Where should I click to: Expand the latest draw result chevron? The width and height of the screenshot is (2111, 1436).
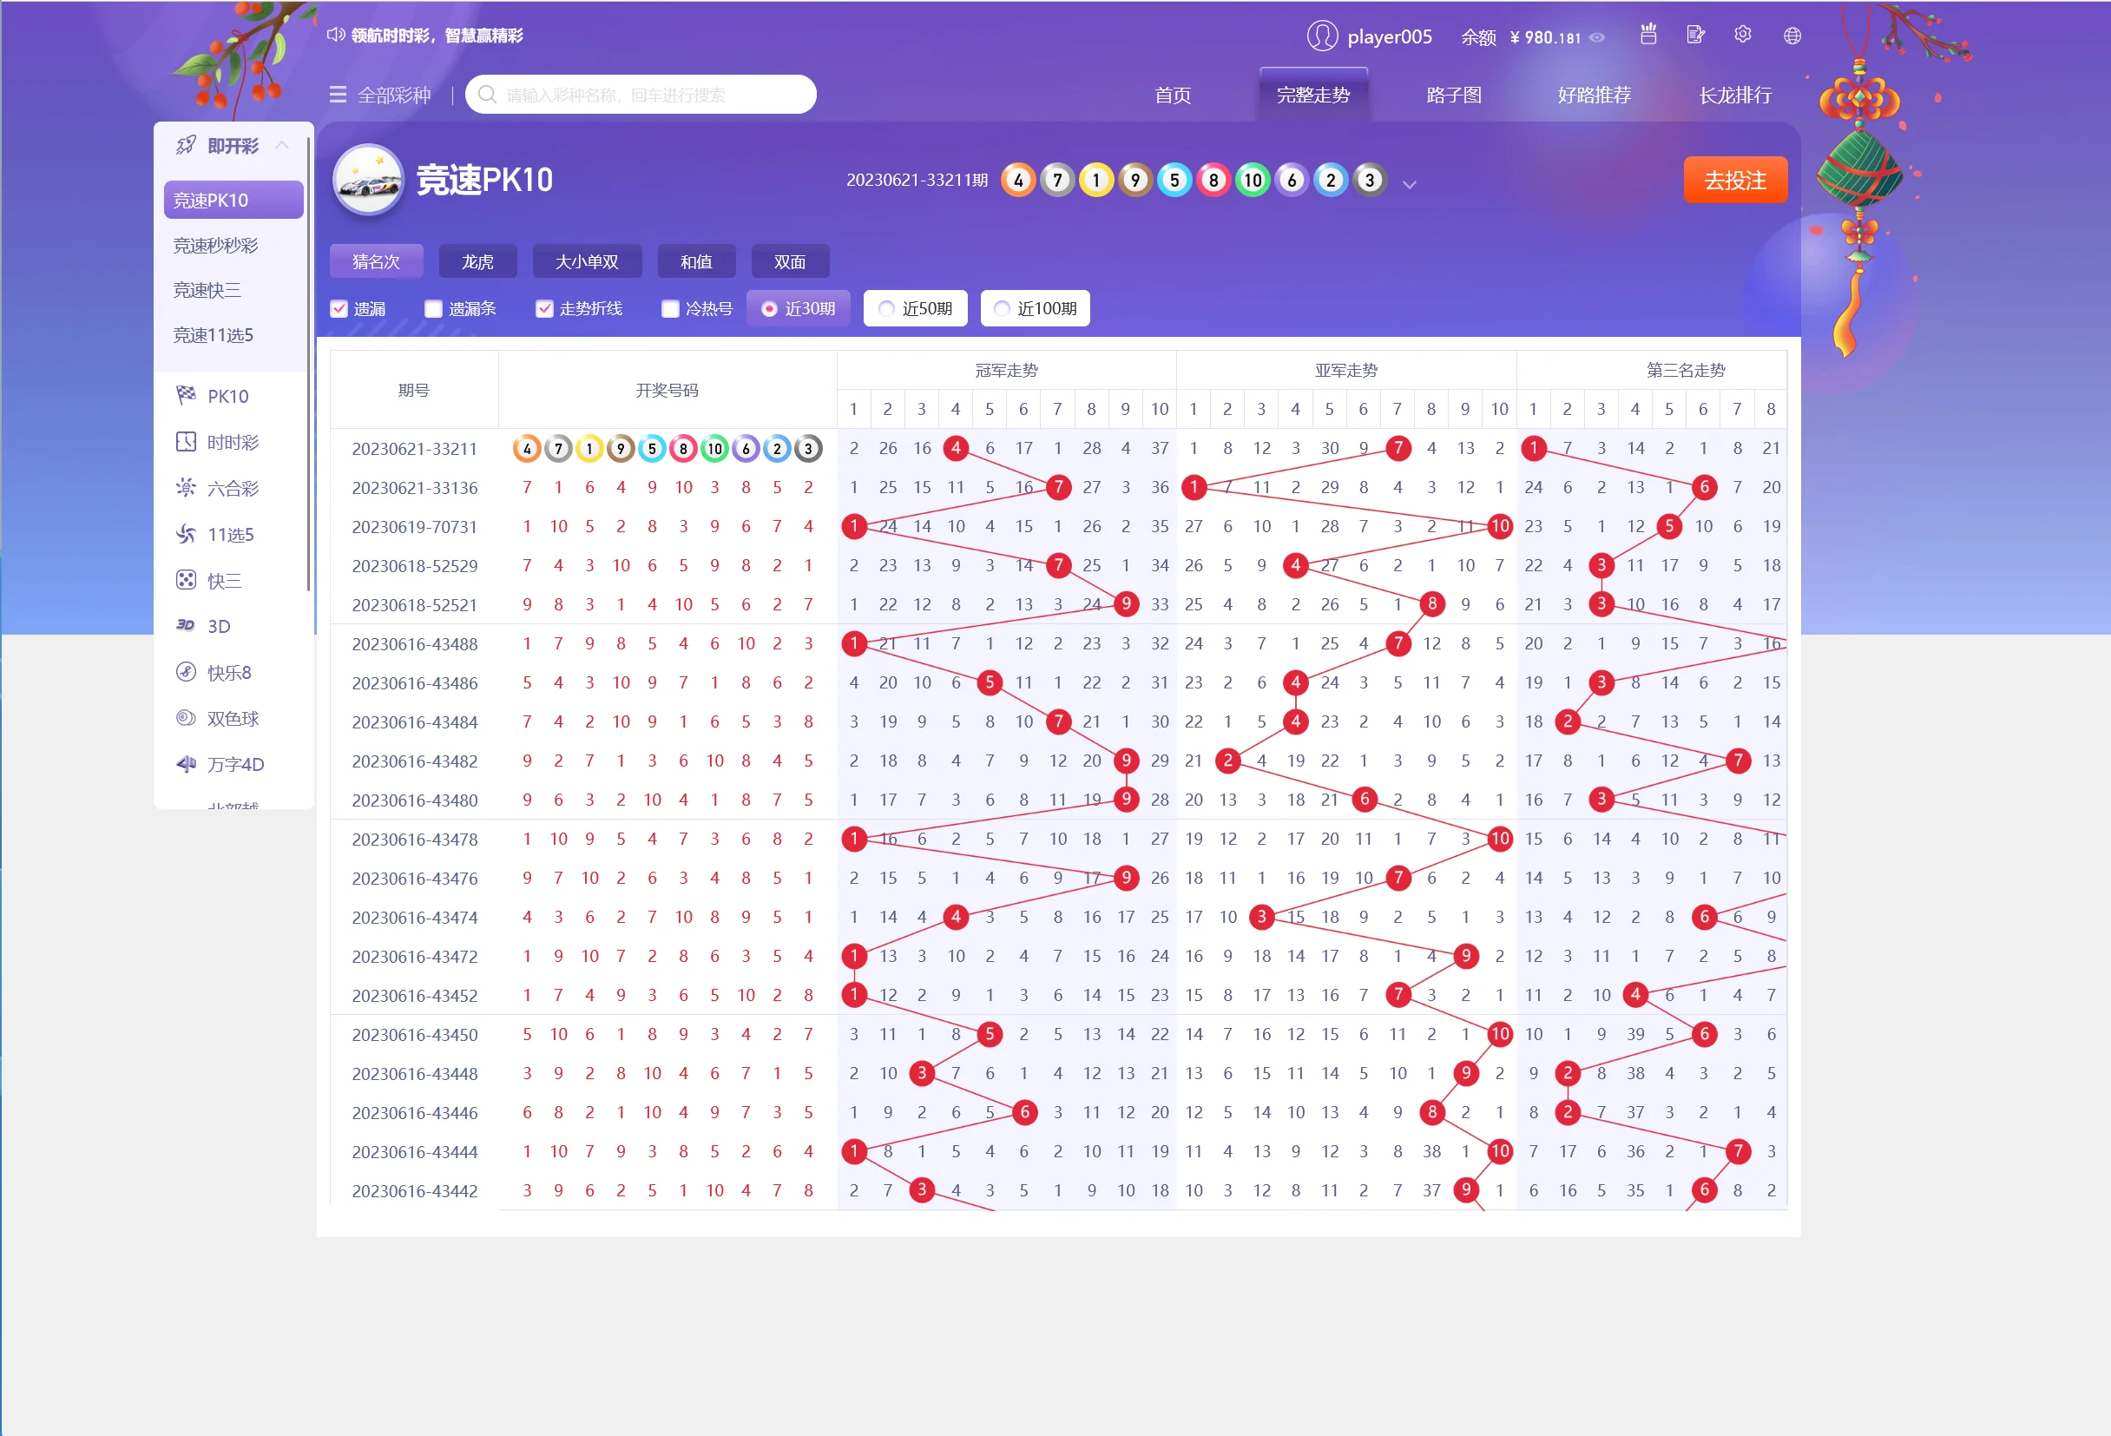pyautogui.click(x=1409, y=184)
